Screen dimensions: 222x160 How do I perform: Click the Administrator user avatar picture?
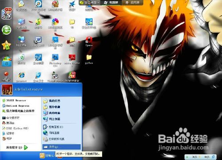7,90
